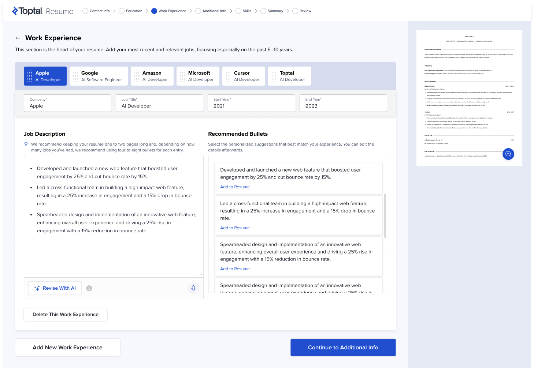This screenshot has width=534, height=368.
Task: Switch to Toptal AI Developer tab
Action: coord(289,76)
